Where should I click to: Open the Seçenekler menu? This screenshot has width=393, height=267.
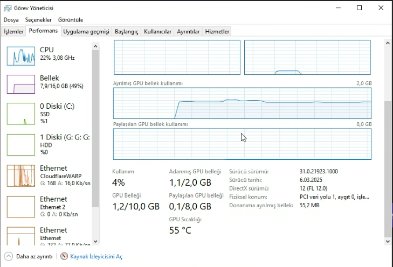(x=38, y=20)
